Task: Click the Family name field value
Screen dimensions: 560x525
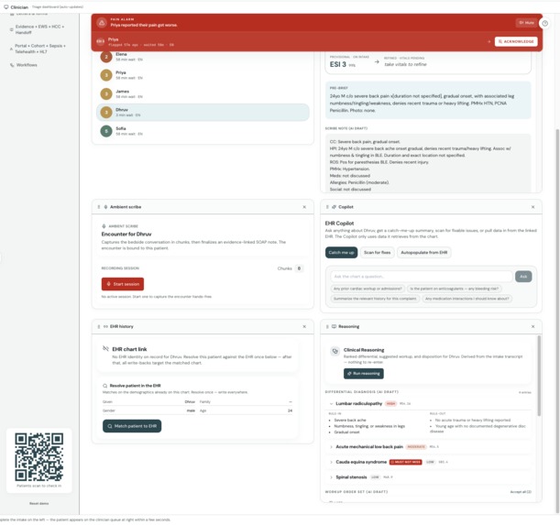Action: click(x=291, y=402)
